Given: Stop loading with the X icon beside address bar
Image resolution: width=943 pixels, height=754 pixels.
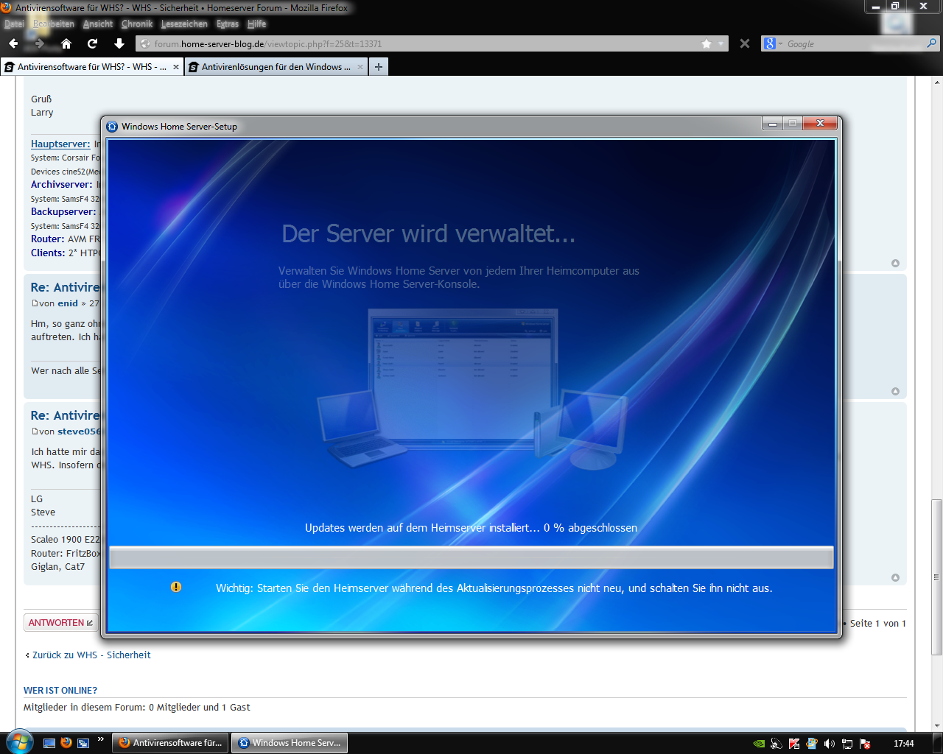Looking at the screenshot, I should pyautogui.click(x=745, y=43).
